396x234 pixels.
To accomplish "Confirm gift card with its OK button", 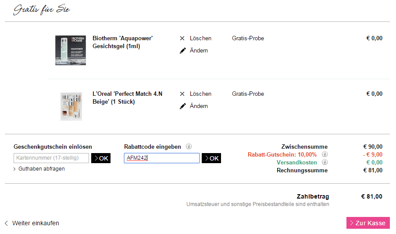I will [x=101, y=158].
